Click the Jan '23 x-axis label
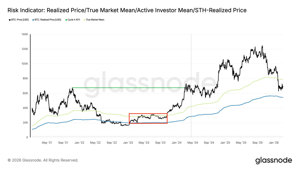The width and height of the screenshot is (300, 169). [x=128, y=143]
